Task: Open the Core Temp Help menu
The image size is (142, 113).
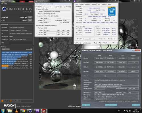Action: [52, 4]
